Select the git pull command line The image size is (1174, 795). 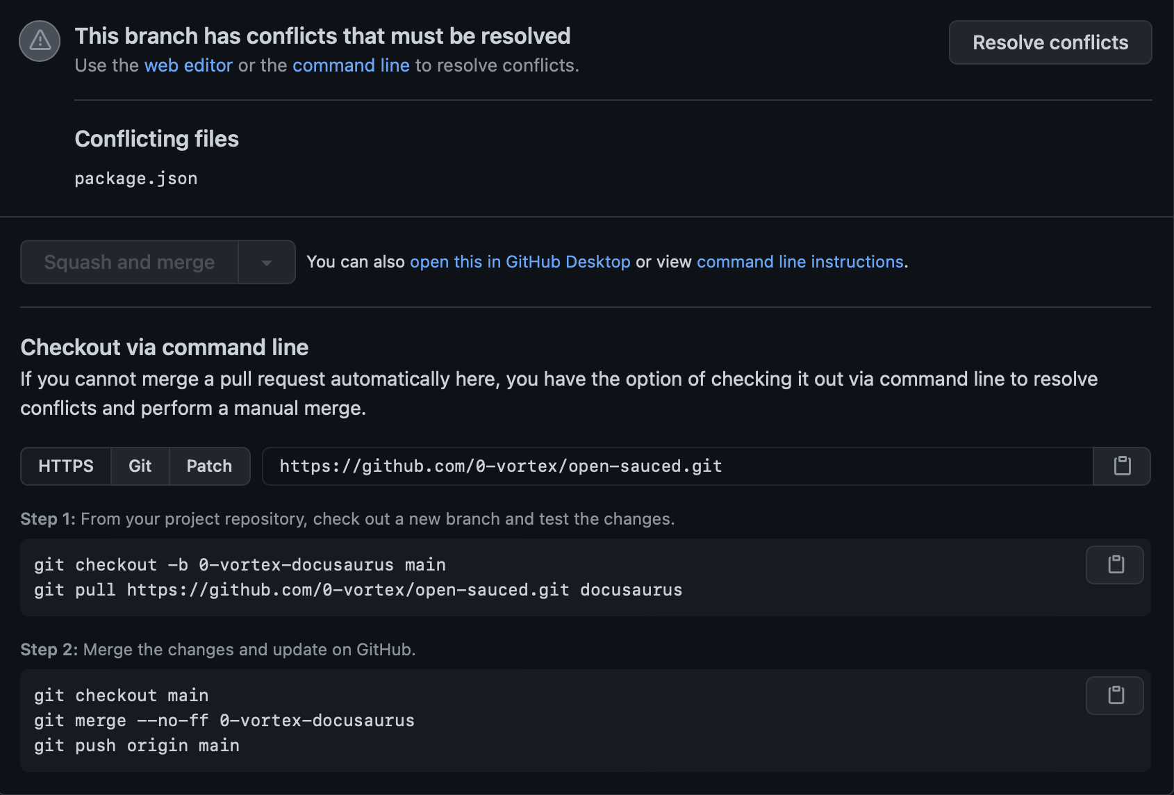[x=358, y=589]
